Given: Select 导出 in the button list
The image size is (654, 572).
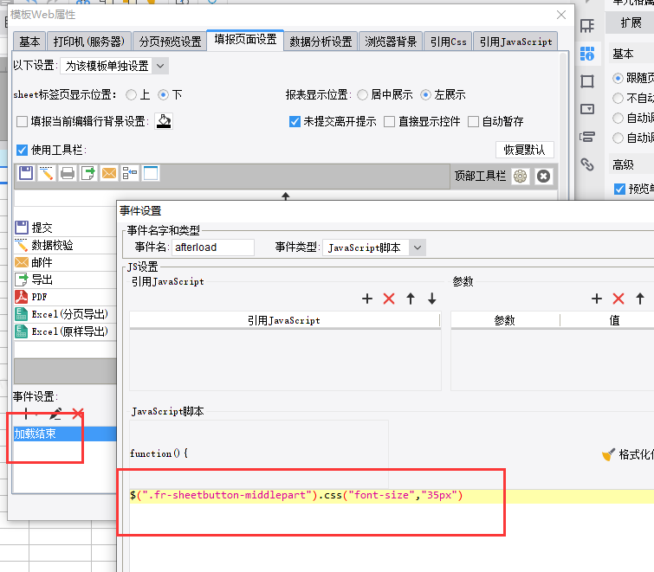Looking at the screenshot, I should pos(65,280).
